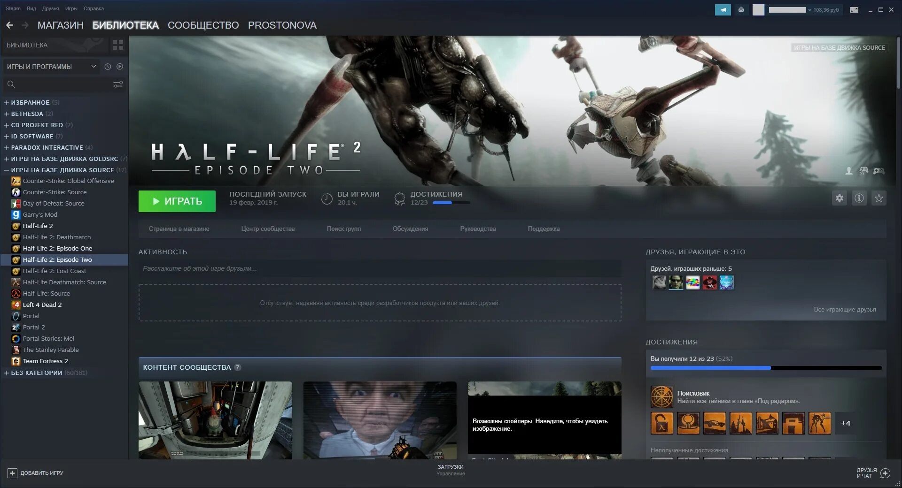Image resolution: width=902 pixels, height=488 pixels.
Task: Click the library search field
Action: pyautogui.click(x=63, y=84)
